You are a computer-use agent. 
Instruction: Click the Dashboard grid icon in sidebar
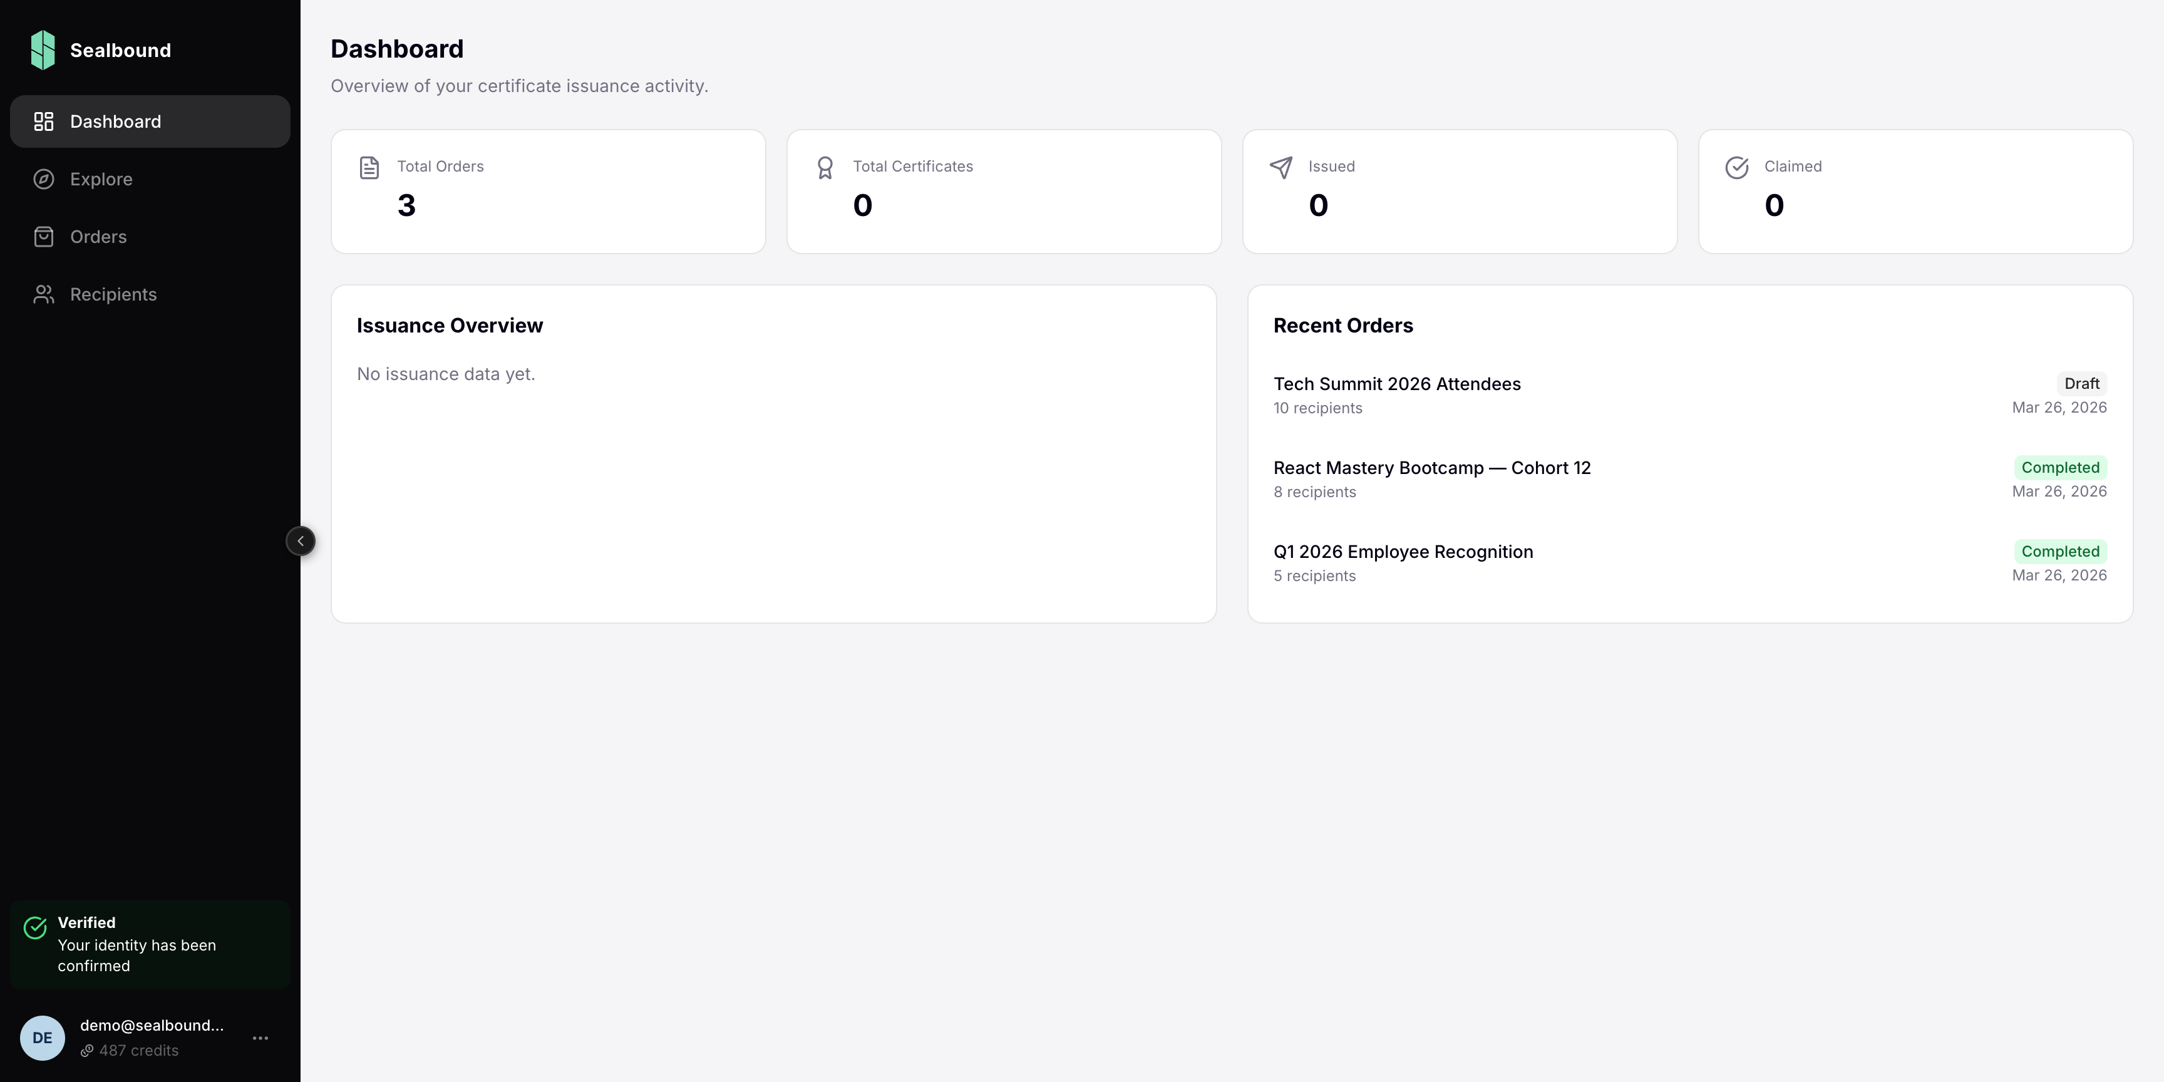click(x=44, y=122)
